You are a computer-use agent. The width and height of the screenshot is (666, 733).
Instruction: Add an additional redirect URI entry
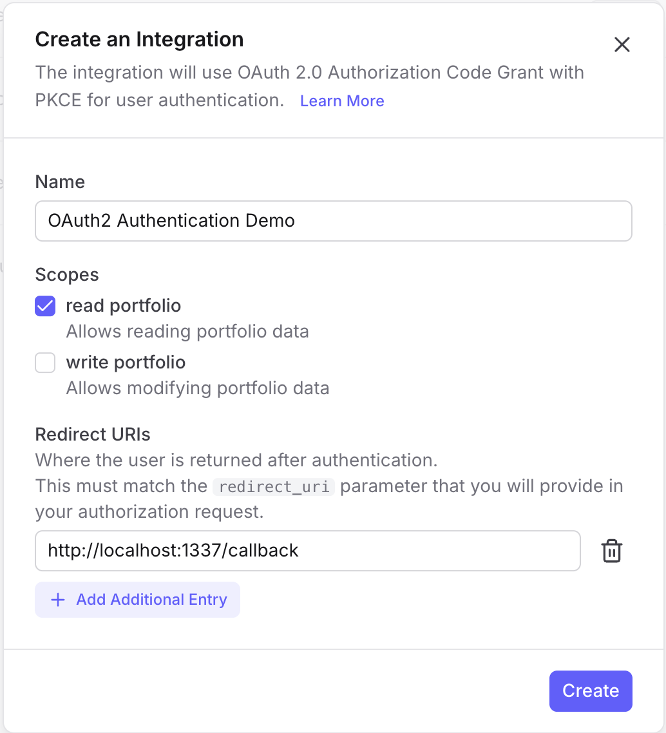coord(137,599)
